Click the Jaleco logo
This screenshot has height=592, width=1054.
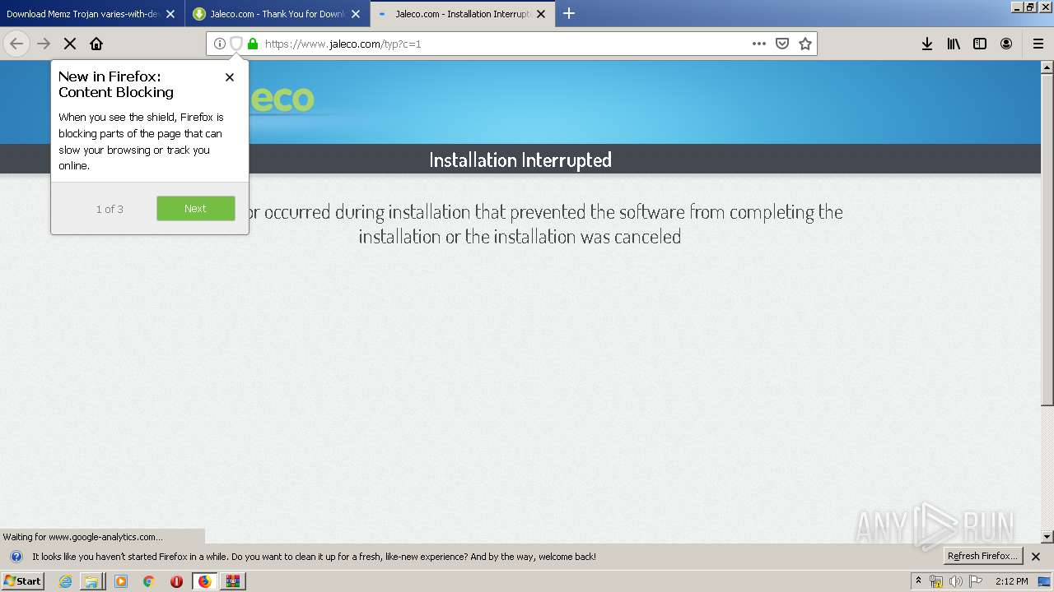coord(282,99)
